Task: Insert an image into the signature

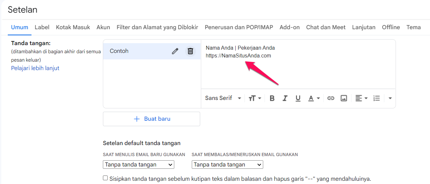Action: point(344,98)
